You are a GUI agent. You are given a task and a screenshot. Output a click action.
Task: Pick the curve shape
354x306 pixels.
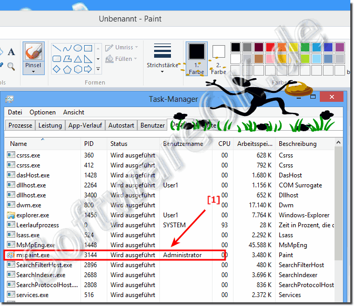point(67,48)
